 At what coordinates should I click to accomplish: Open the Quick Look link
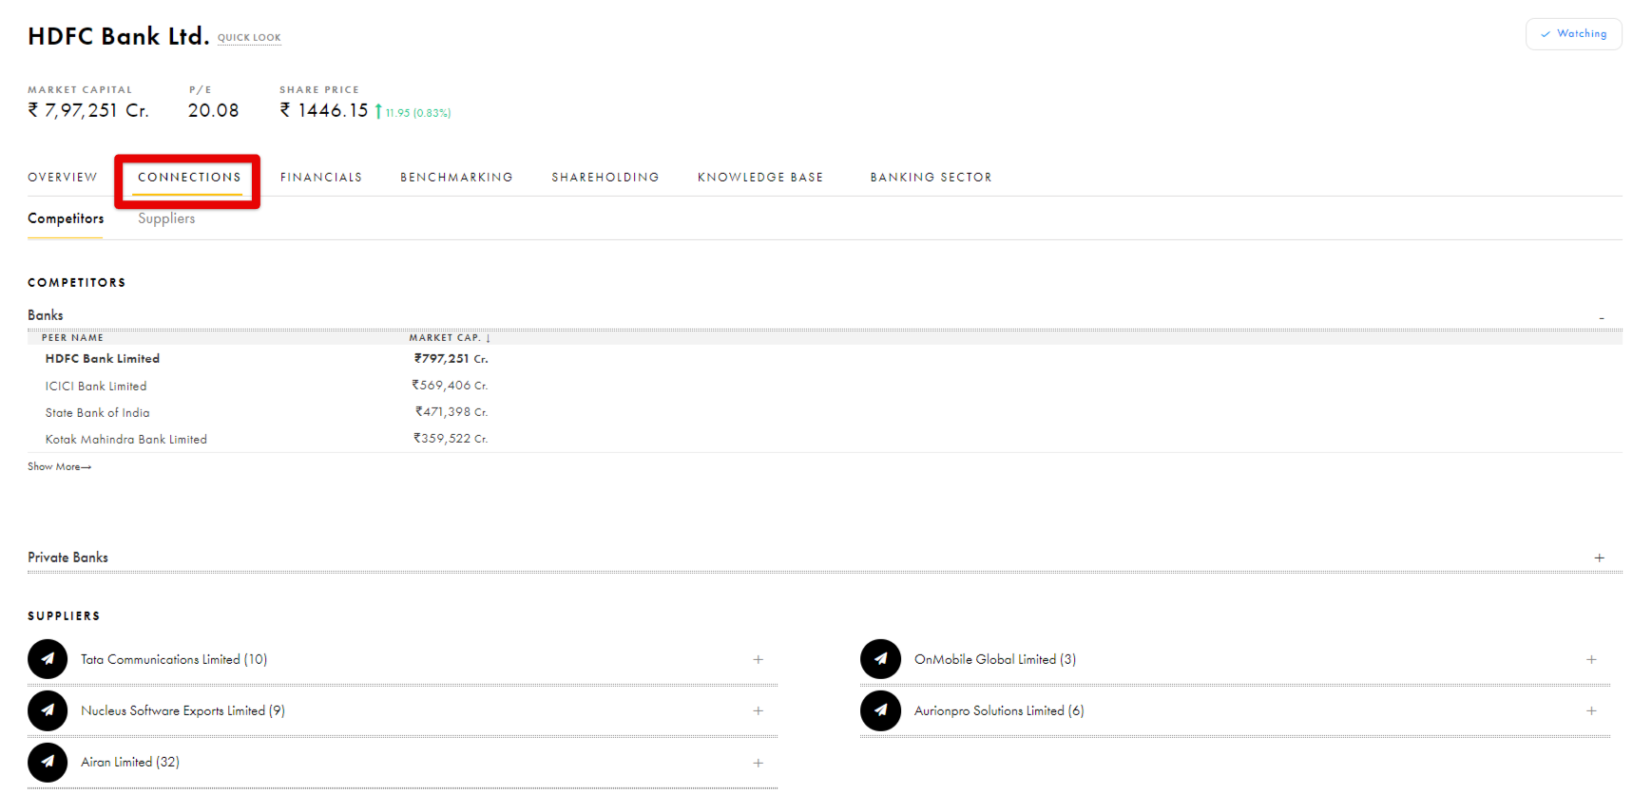[249, 38]
